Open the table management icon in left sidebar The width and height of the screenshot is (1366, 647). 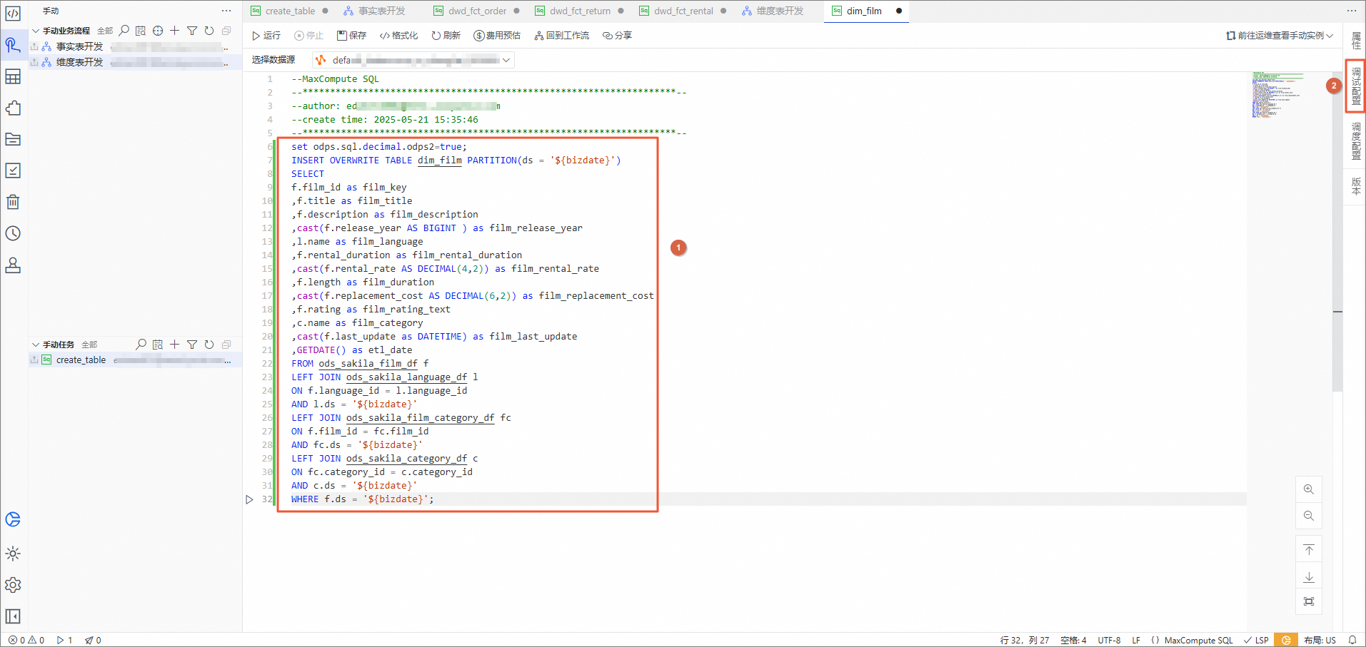point(13,76)
